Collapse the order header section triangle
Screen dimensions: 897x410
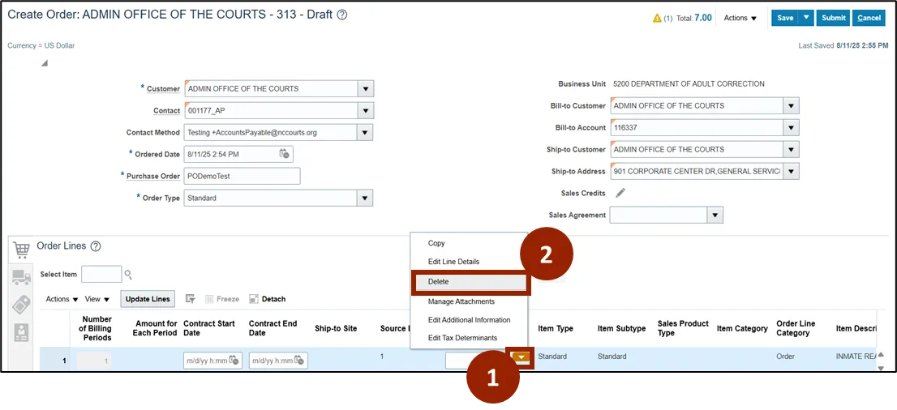44,63
